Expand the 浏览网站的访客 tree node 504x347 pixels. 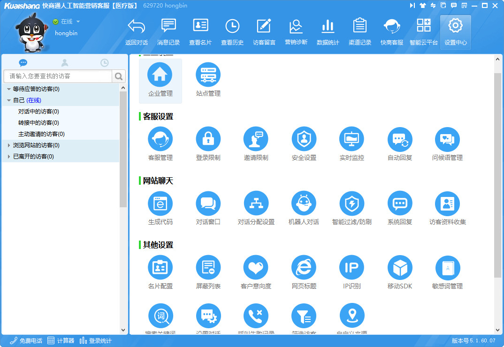click(x=9, y=145)
